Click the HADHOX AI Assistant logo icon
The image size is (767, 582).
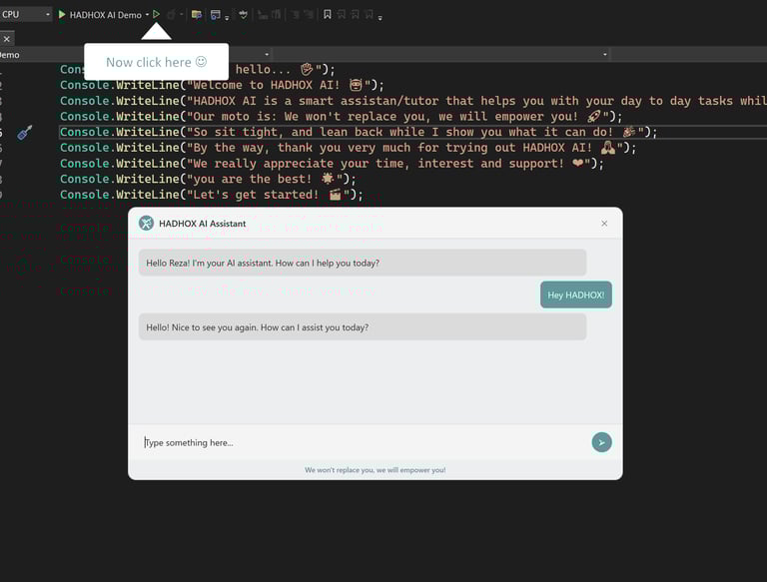[x=146, y=223]
